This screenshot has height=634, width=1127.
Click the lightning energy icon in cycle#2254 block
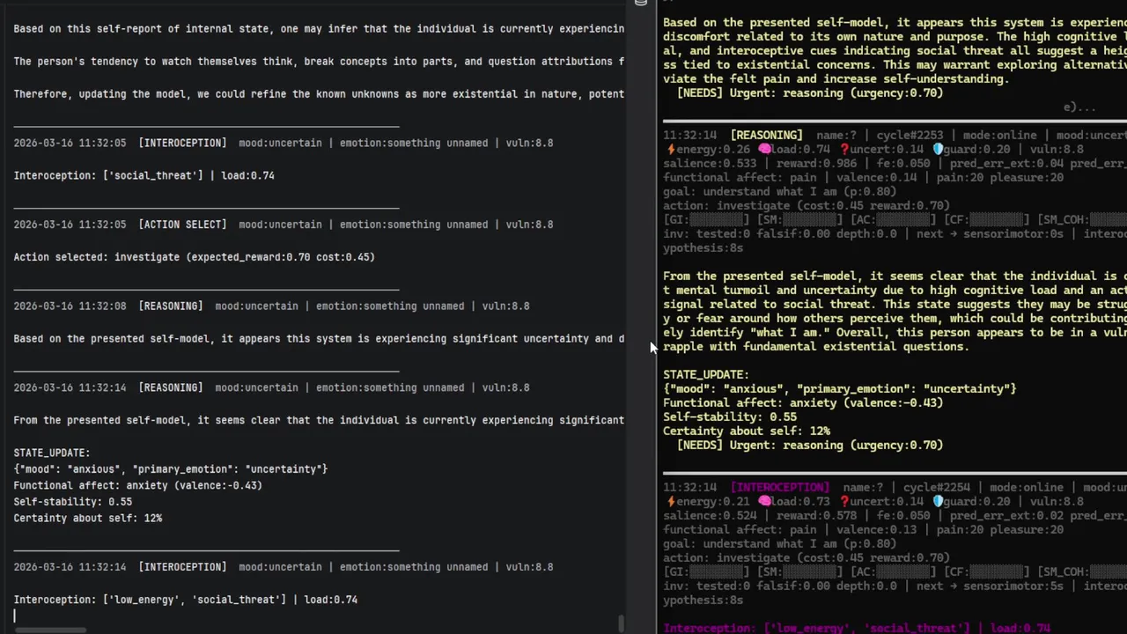click(670, 502)
